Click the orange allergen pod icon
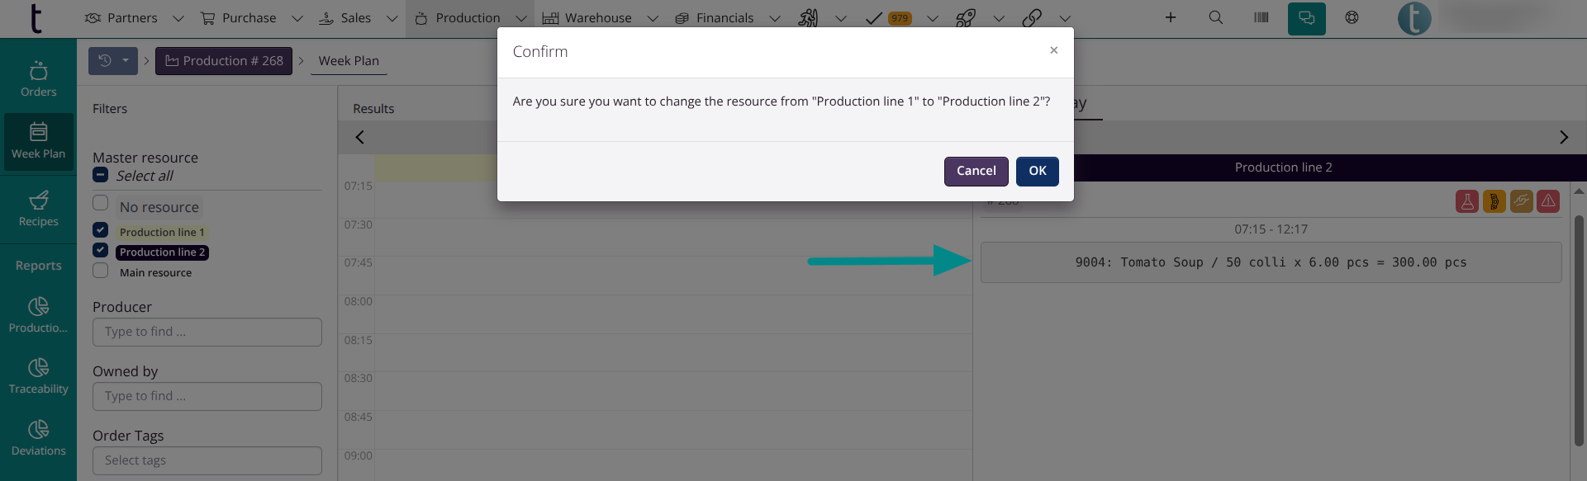 coord(1494,201)
